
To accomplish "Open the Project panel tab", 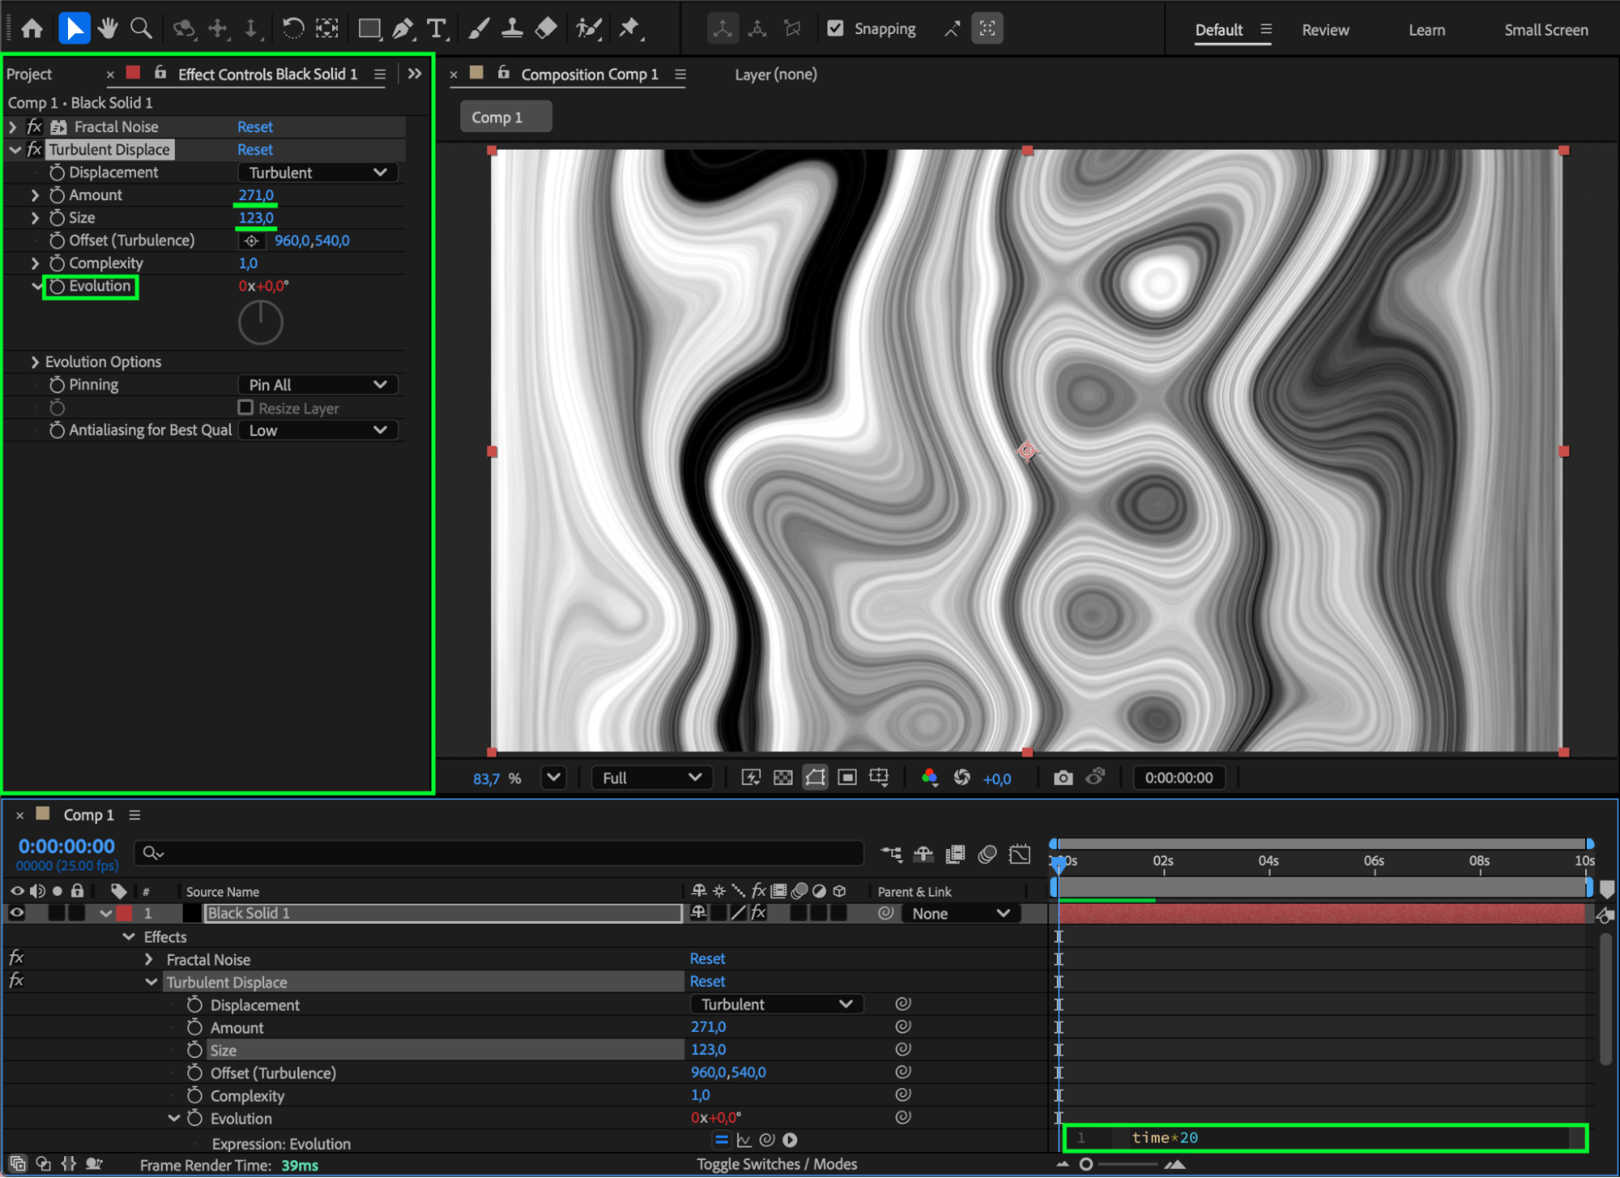I will pos(29,75).
